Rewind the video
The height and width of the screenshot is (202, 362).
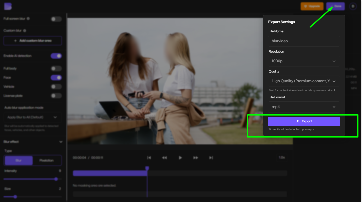(x=165, y=158)
